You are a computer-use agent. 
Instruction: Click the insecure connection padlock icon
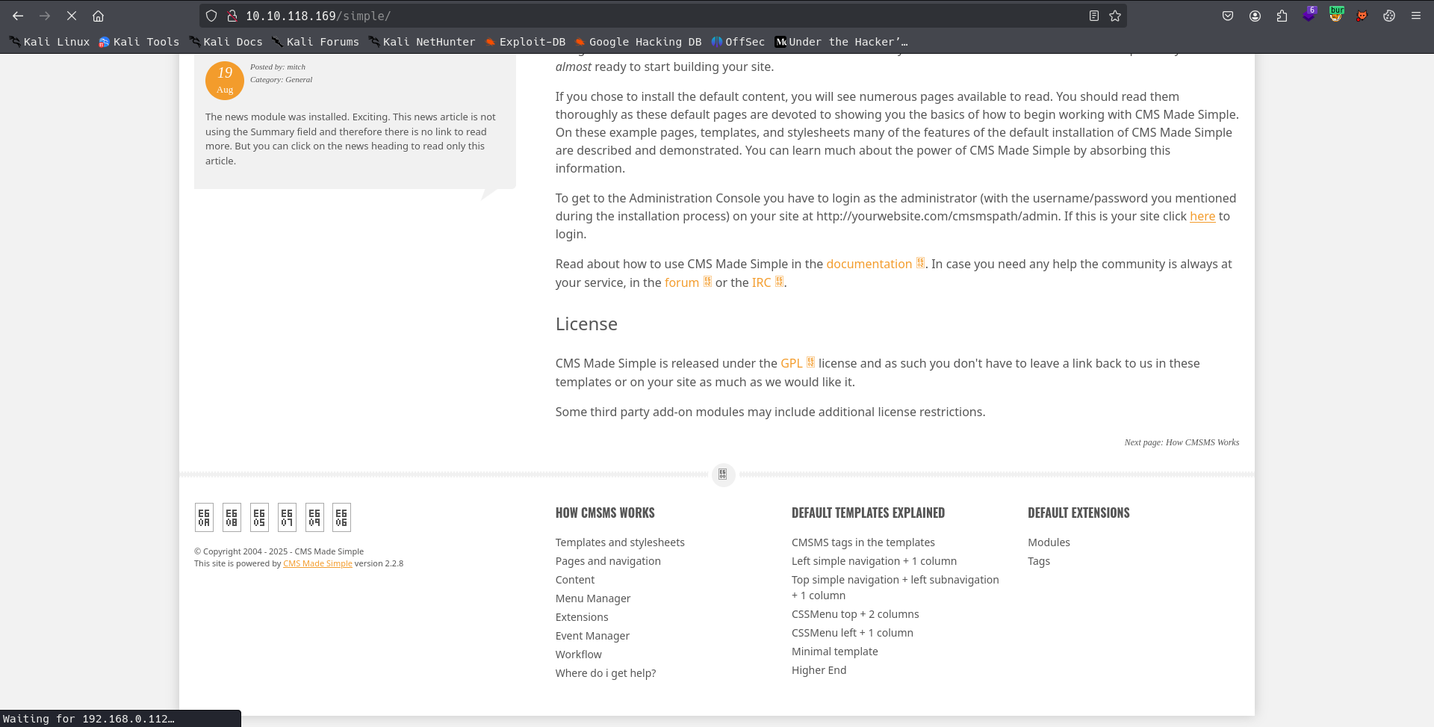[x=232, y=16]
